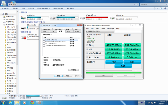168x105 pixels.
Task: Uncheck the Acc.time test checkbox
Action: tap(87, 57)
